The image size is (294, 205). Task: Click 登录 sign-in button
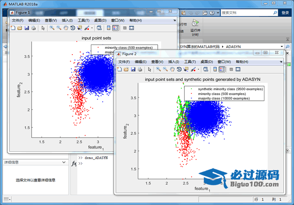click(285, 13)
